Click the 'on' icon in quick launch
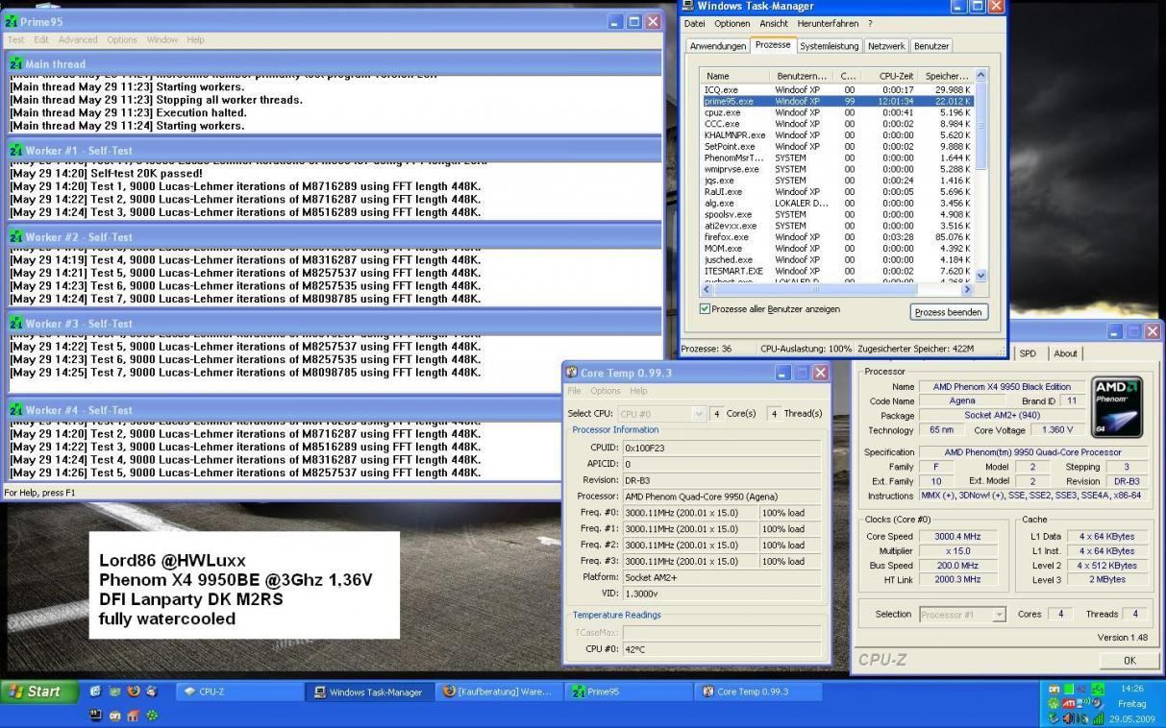The image size is (1166, 728). point(115,716)
